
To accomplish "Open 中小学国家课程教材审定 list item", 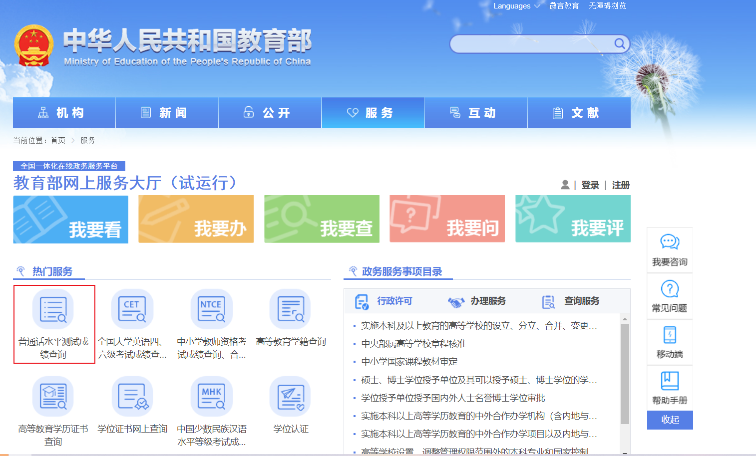I will (409, 361).
